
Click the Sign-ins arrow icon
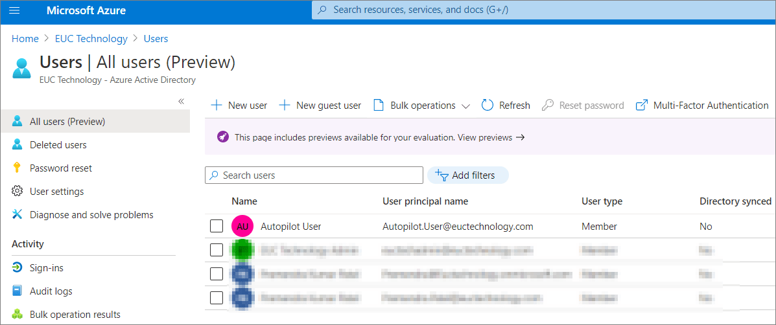click(18, 268)
